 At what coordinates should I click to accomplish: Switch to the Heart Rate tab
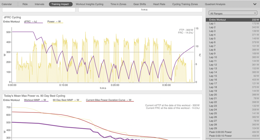(x=159, y=4)
